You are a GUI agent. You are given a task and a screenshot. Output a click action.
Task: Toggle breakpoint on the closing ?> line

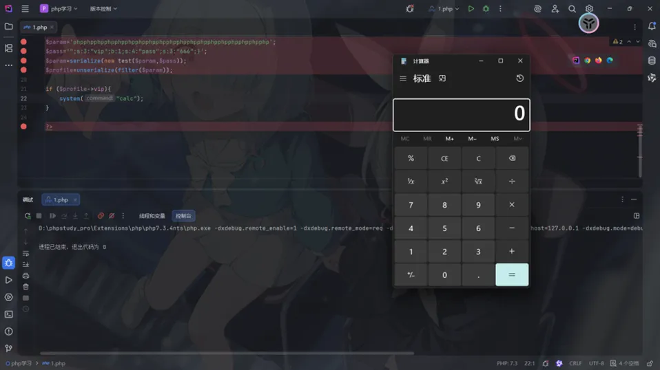coord(23,127)
